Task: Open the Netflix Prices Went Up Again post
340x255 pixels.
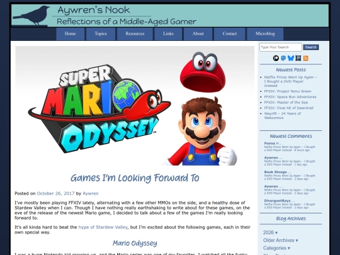Action: (290, 81)
